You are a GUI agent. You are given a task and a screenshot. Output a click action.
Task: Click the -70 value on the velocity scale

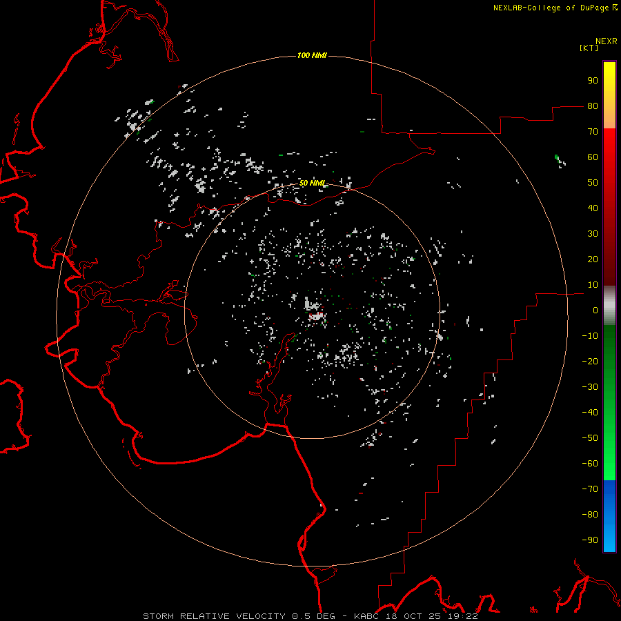590,489
